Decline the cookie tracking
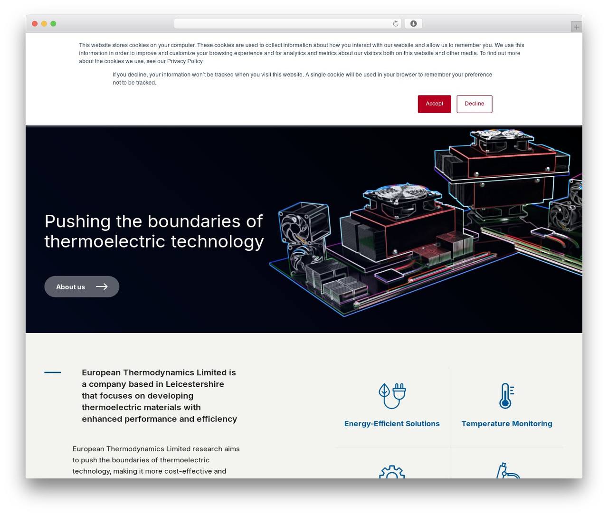Screen dimensions: 608x515 click(475, 104)
